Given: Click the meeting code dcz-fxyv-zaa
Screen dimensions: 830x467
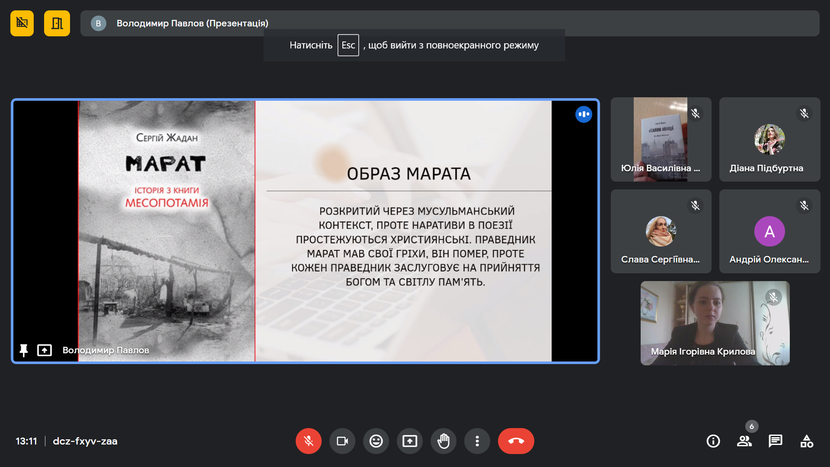Looking at the screenshot, I should click(x=85, y=441).
